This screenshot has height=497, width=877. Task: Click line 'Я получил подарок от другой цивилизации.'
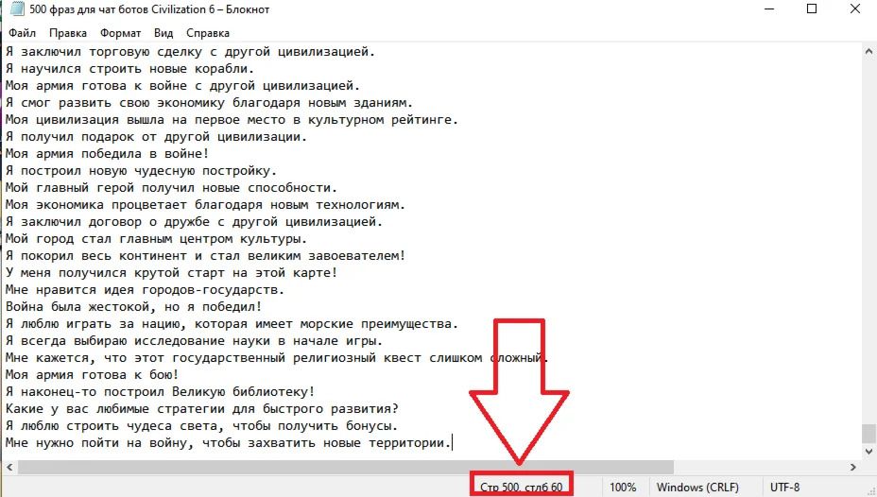pos(156,137)
